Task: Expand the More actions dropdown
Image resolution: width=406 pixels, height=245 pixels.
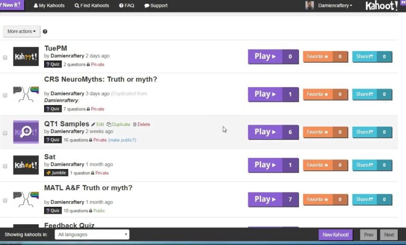Action: 21,31
